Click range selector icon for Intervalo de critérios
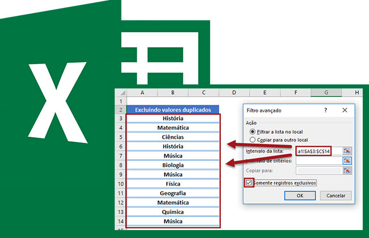The height and width of the screenshot is (238, 369). (x=347, y=161)
